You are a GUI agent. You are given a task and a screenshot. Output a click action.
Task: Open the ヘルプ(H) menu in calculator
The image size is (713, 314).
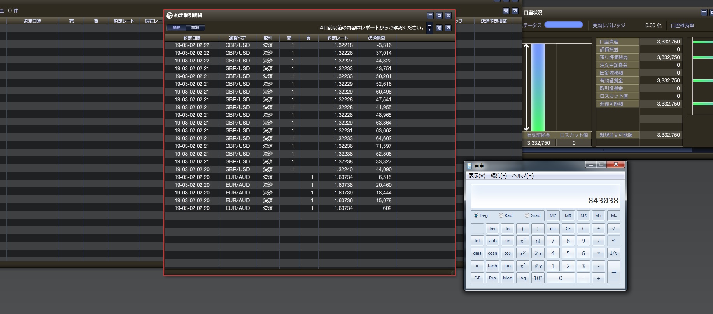[523, 176]
